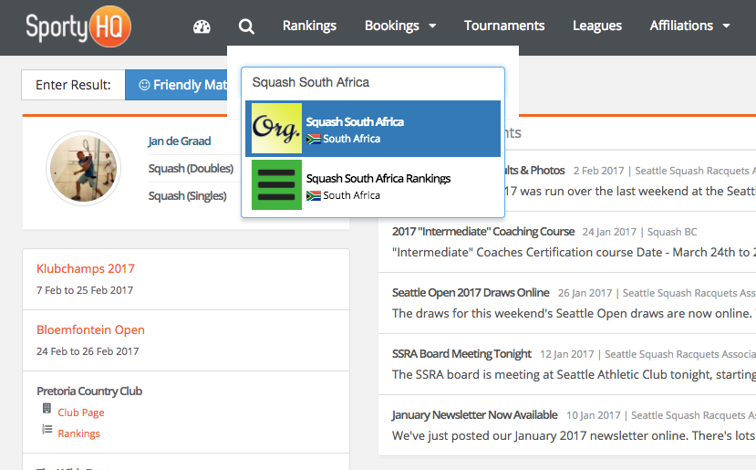This screenshot has height=470, width=756.
Task: Open Jan de Graad profile link
Action: pos(180,141)
